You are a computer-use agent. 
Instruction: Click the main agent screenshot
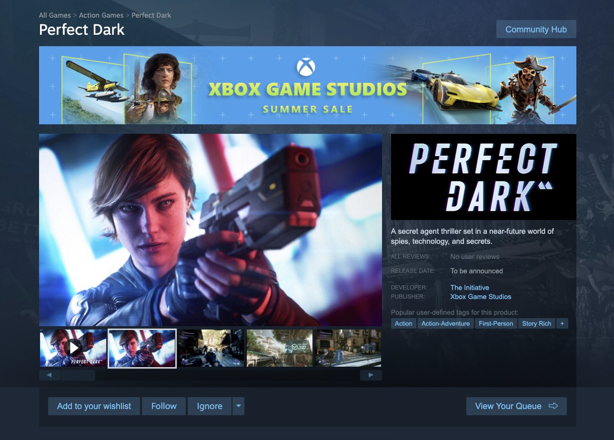[211, 230]
